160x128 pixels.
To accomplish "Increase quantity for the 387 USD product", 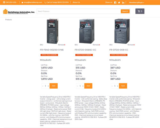I will (118, 86).
